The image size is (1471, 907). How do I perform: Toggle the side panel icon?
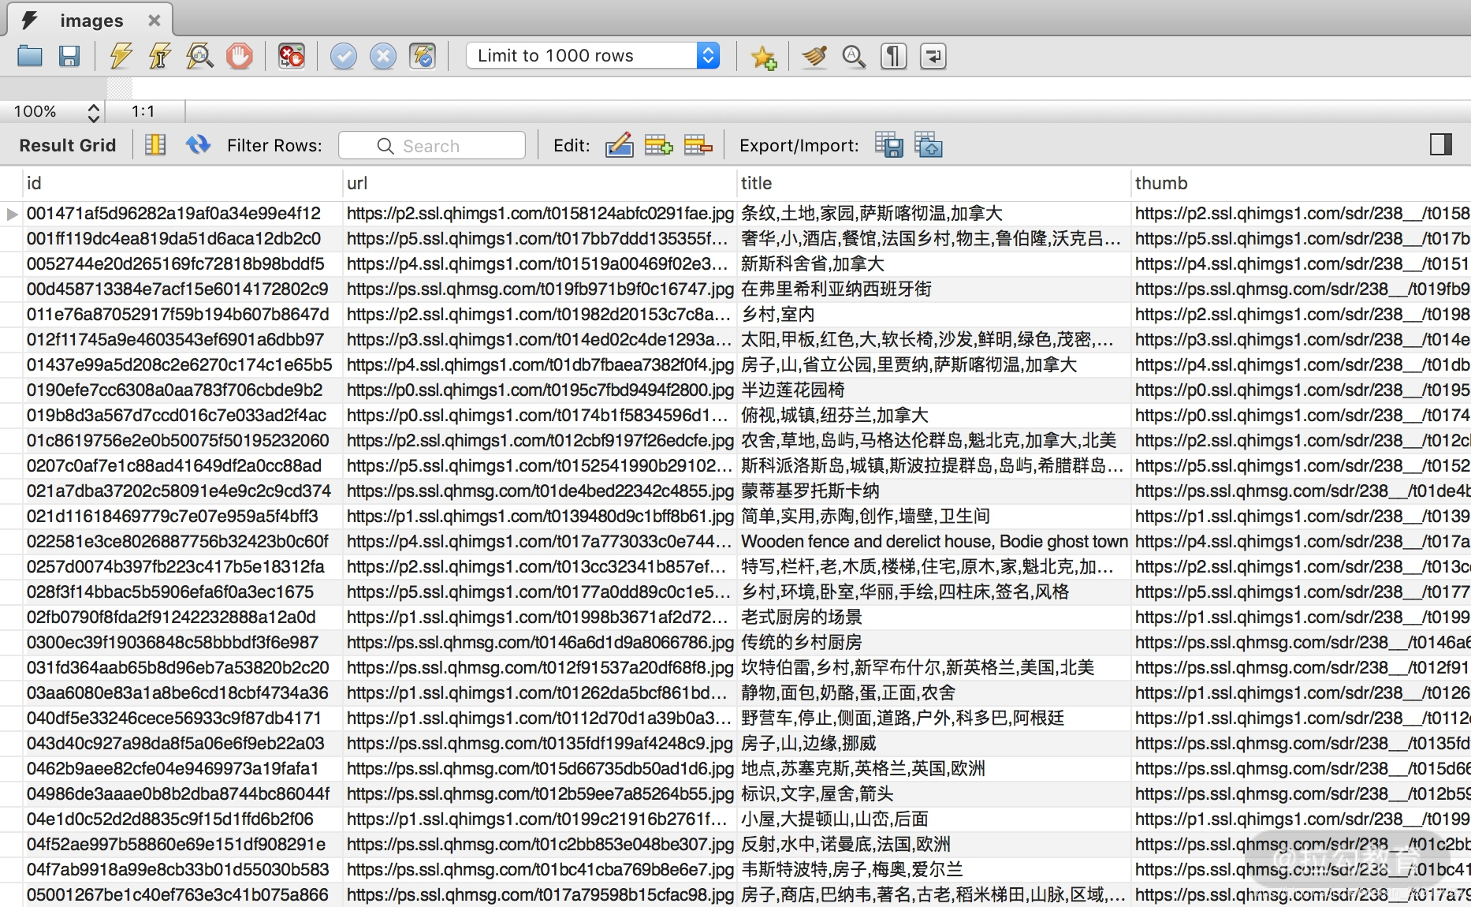(1440, 144)
